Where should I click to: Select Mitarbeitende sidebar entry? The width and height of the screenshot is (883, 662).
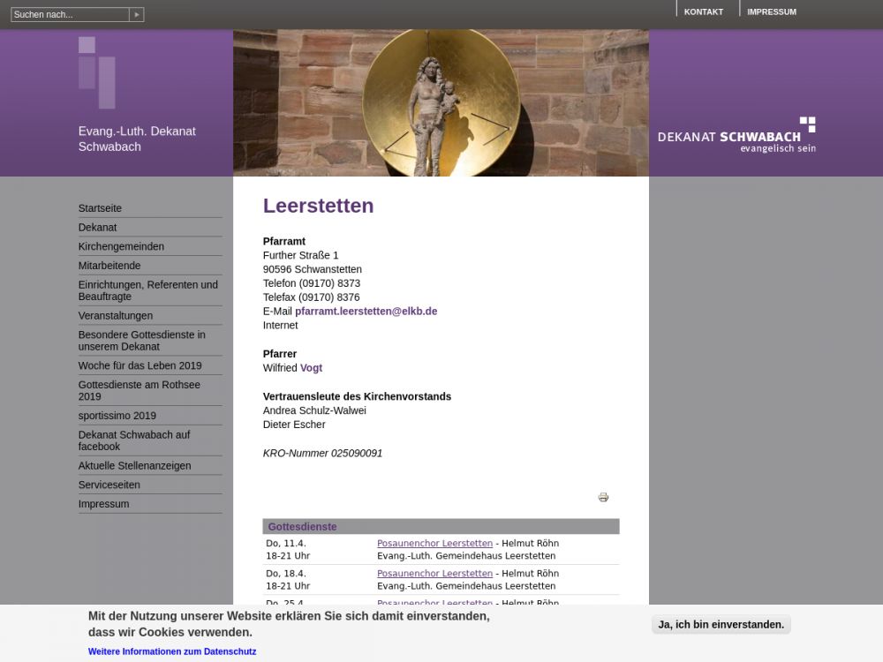click(x=109, y=266)
